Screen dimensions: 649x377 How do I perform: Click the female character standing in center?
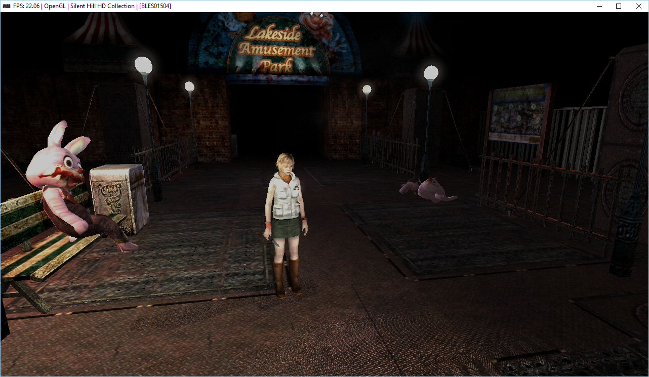pos(285,225)
